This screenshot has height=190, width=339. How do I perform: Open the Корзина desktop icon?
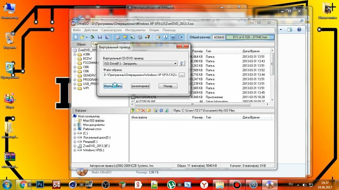(x=10, y=40)
